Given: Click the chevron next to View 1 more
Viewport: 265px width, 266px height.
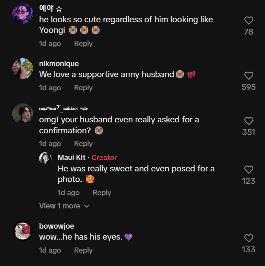Looking at the screenshot, I should [x=87, y=206].
